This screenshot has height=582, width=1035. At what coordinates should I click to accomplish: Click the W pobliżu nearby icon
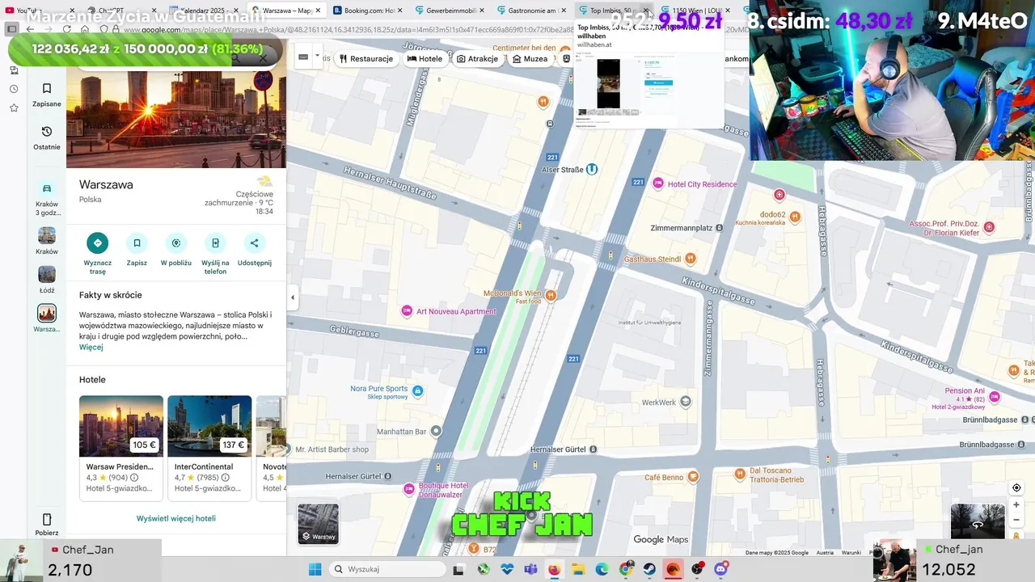click(175, 242)
